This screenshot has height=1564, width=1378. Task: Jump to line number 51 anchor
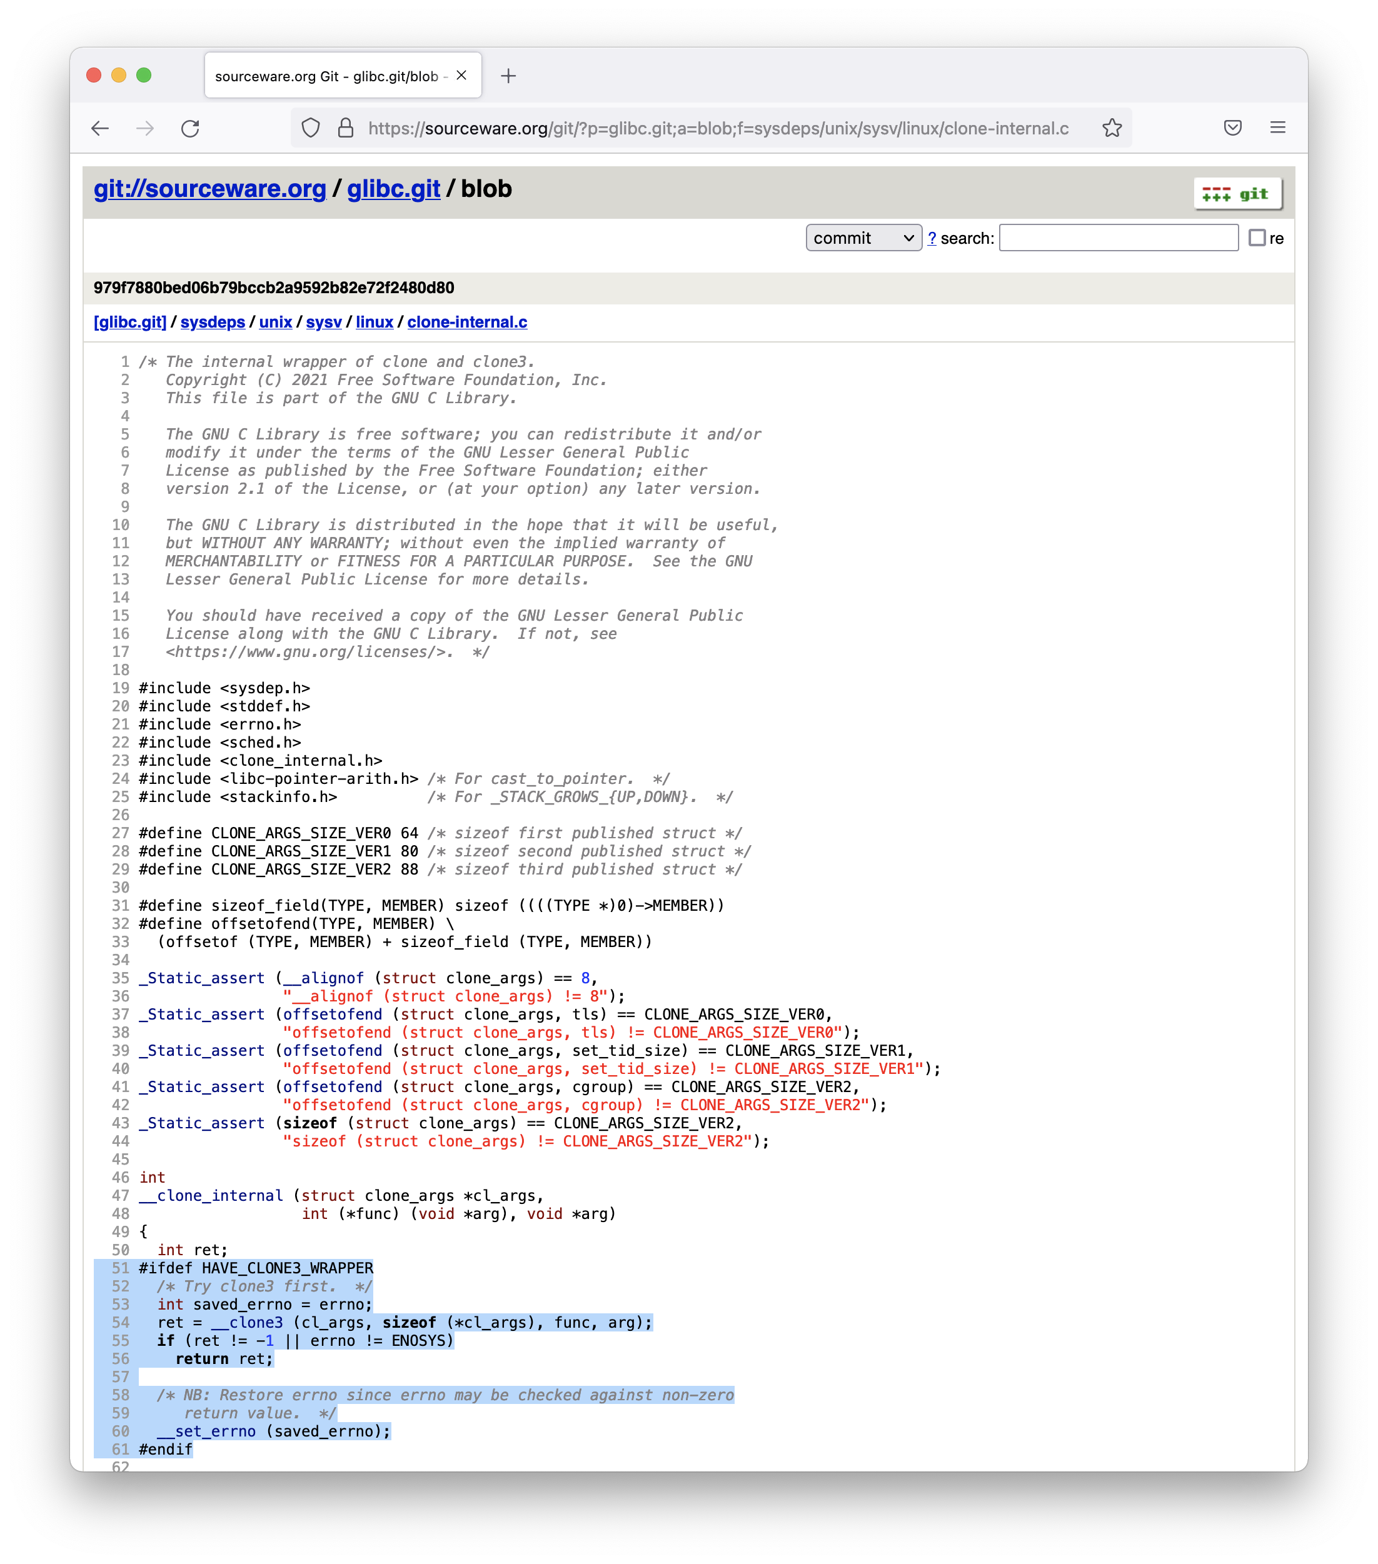(x=121, y=1268)
